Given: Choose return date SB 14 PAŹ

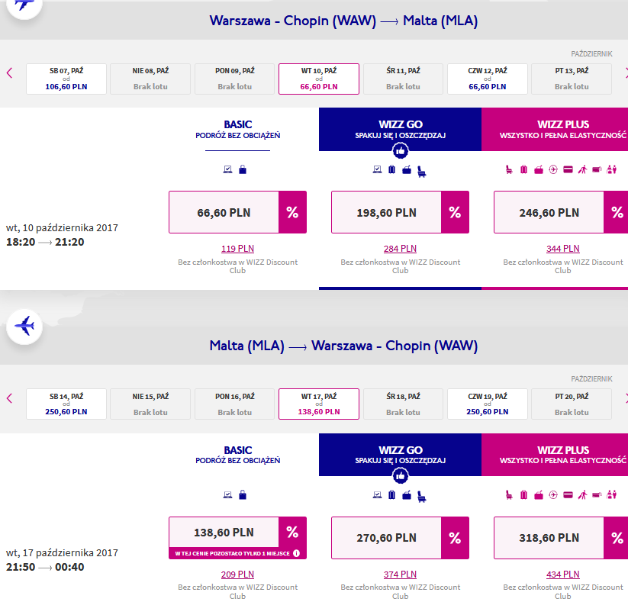Looking at the screenshot, I should point(66,404).
